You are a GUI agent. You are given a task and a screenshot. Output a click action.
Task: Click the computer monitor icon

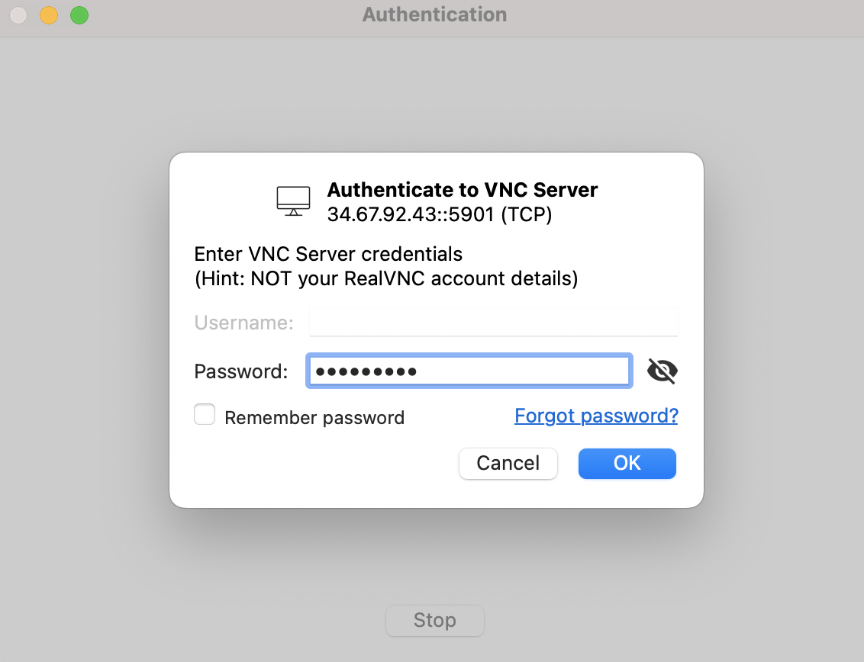[293, 201]
